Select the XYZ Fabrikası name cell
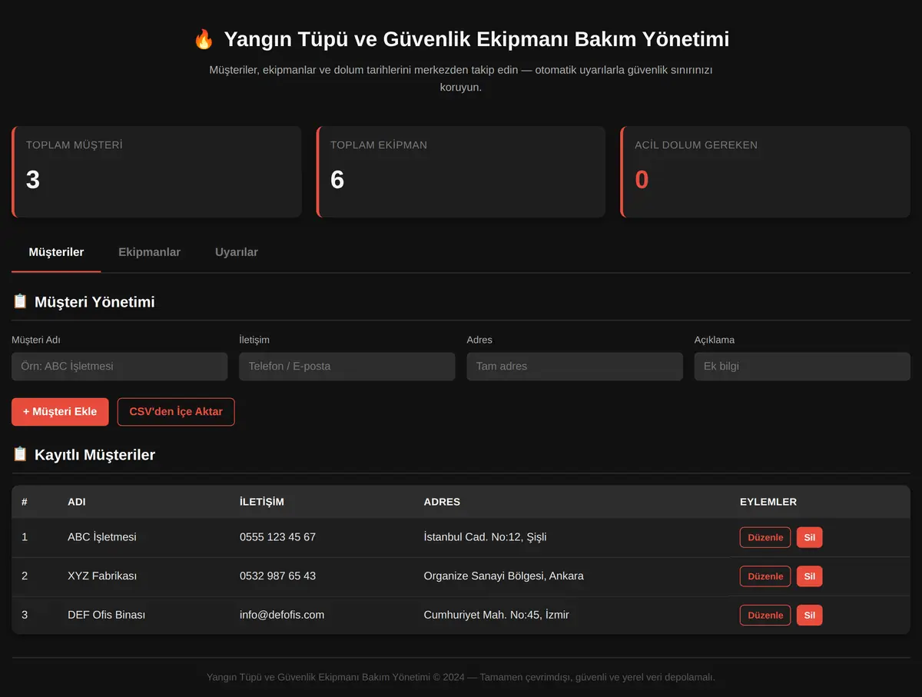The height and width of the screenshot is (697, 922). pyautogui.click(x=102, y=576)
